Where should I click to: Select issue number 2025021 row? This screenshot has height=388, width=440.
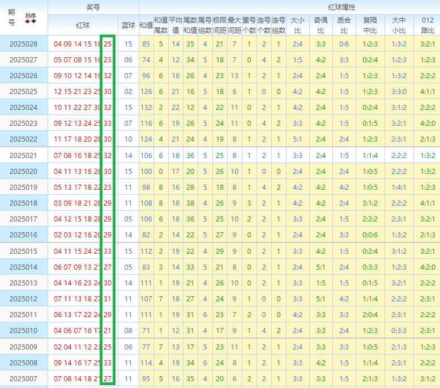click(23, 155)
